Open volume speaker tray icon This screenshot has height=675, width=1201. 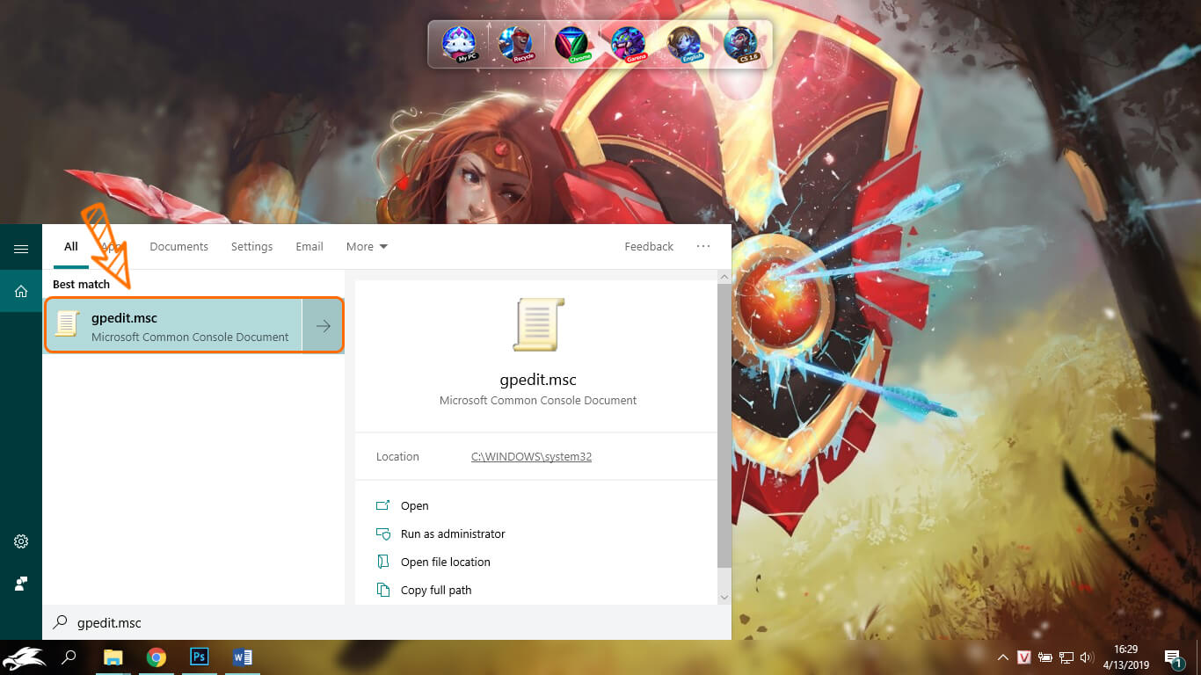click(1087, 657)
